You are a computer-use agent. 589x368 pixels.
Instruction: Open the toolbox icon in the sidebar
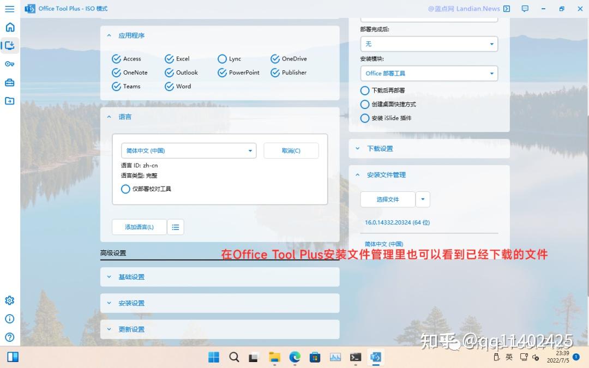[x=9, y=82]
